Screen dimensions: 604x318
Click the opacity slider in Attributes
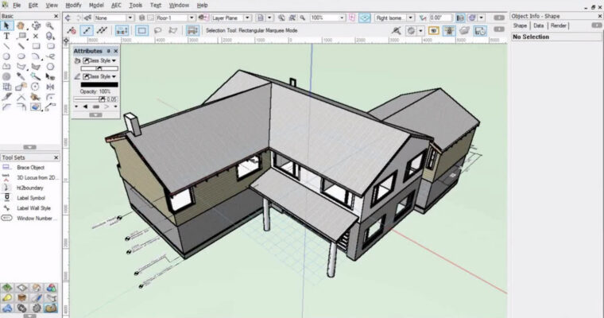point(88,99)
